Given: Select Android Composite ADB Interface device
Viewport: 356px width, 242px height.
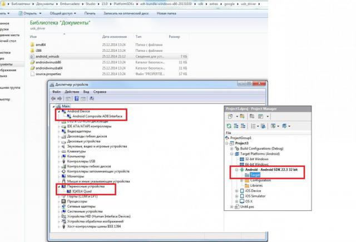Looking at the screenshot, I should (97, 116).
